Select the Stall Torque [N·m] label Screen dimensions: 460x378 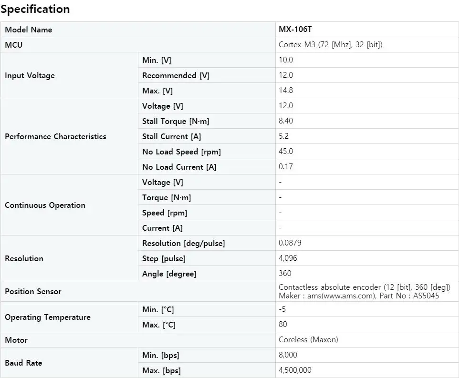click(176, 121)
